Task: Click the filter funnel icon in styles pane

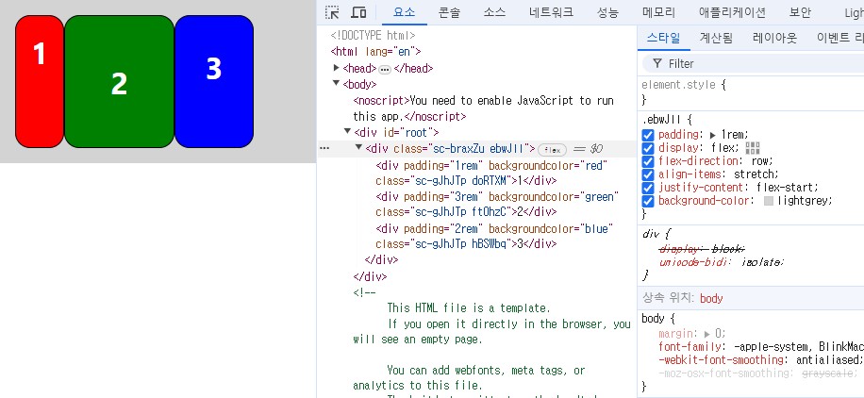Action: tap(656, 63)
